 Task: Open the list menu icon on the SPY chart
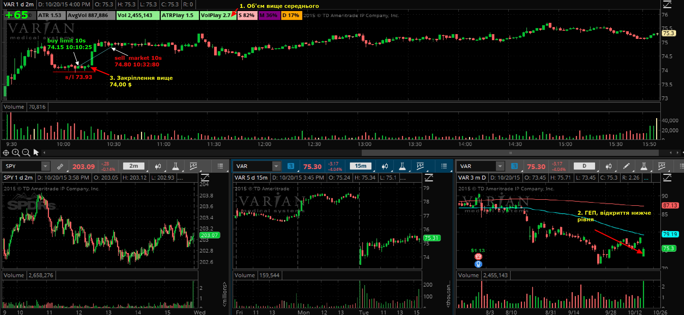tap(220, 166)
